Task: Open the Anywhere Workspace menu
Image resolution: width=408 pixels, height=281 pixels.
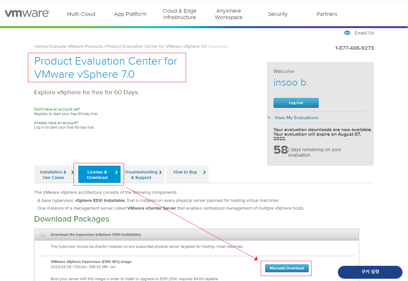Action: (x=229, y=14)
